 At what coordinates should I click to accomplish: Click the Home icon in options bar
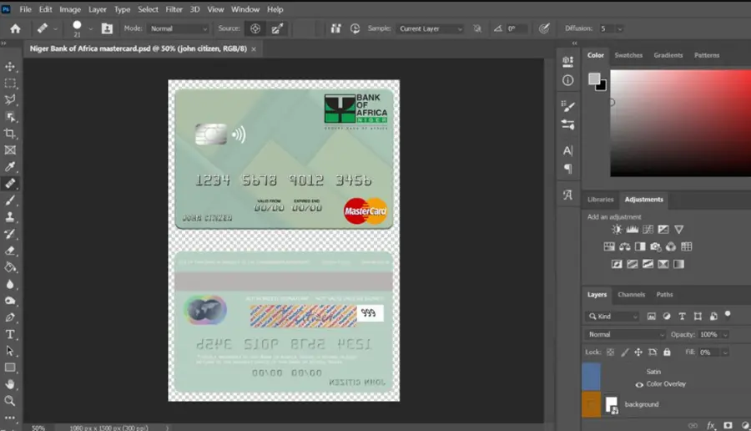15,28
